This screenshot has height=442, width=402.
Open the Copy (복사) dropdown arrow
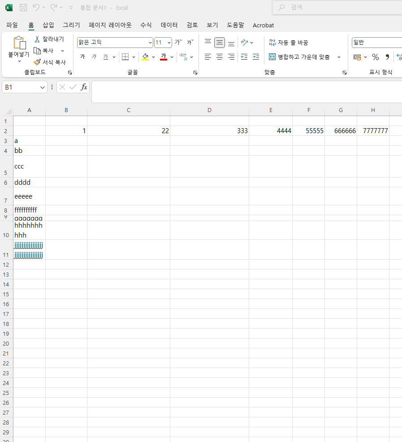(x=62, y=51)
